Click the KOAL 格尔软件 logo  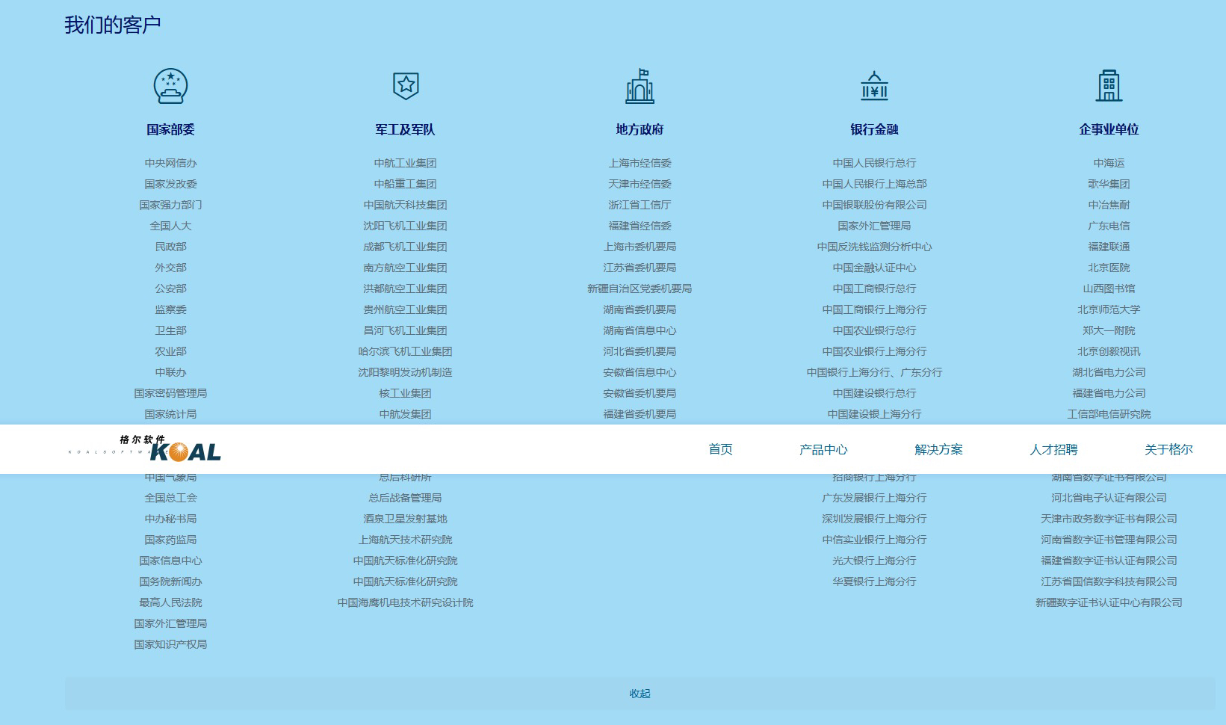(145, 448)
